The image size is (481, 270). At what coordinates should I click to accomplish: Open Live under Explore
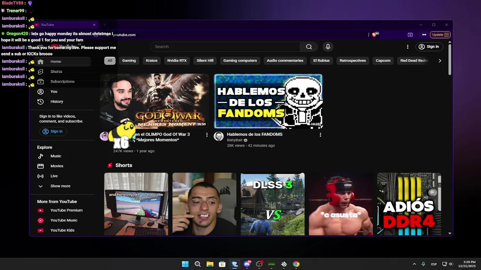[x=64, y=176]
